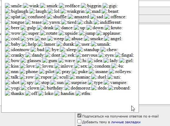Click the :pilot: code text

(x=50, y=72)
